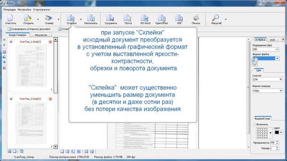This screenshot has width=287, height=161.
Task: Open the Сжатие LZW dropdown
Action: click(x=281, y=80)
